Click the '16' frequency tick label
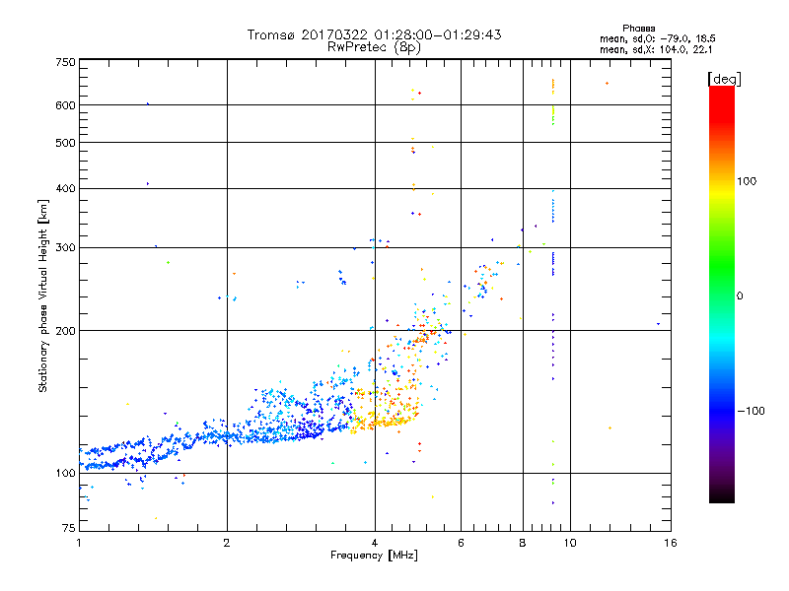The image size is (789, 591). (x=671, y=543)
